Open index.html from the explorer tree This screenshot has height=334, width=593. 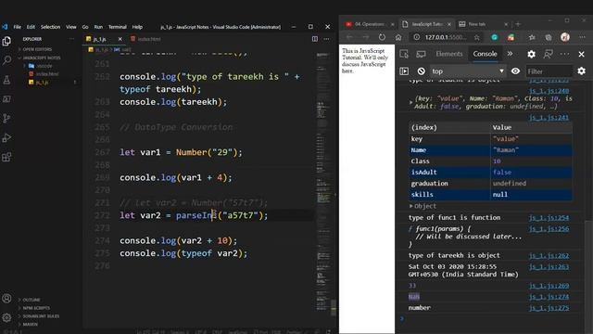click(47, 74)
